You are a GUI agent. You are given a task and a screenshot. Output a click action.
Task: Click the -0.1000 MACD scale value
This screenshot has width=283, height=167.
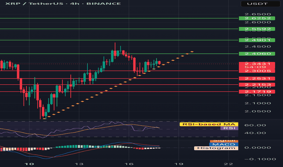tap(260, 159)
